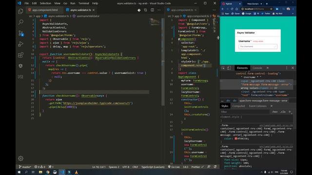Select the app.component.ts tab in the right editor
Image resolution: width=312 pixels, height=175 pixels.
(181, 10)
